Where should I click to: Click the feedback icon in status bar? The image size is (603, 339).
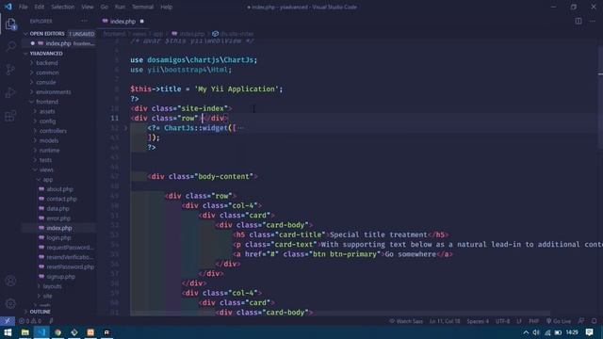click(581, 321)
